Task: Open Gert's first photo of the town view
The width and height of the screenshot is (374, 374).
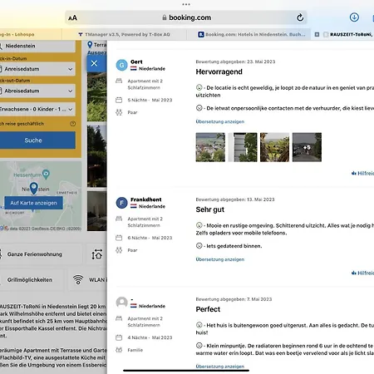Action: click(210, 147)
